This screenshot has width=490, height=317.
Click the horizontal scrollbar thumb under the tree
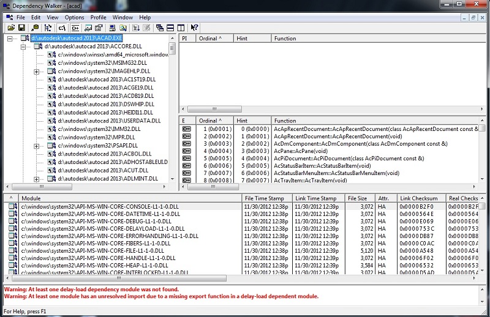[x=42, y=187]
